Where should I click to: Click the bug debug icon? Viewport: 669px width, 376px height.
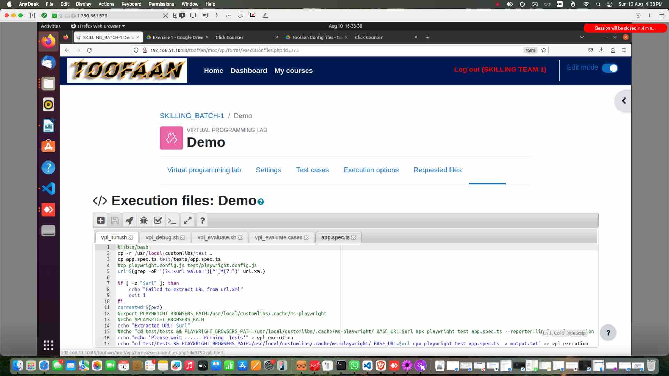click(x=144, y=220)
